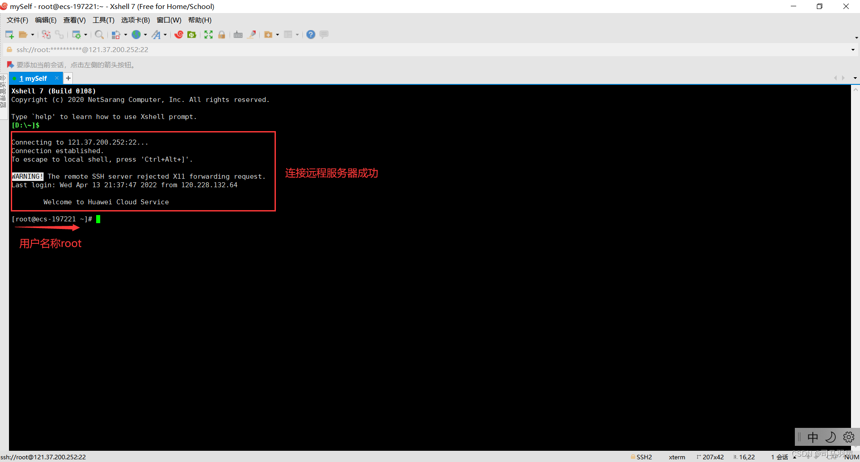Expand the Color Scheme dropdown arrow
860x462 pixels.
coord(126,35)
